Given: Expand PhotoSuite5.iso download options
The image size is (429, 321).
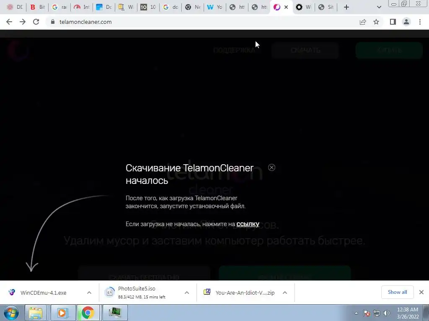Looking at the screenshot, I should [x=187, y=293].
